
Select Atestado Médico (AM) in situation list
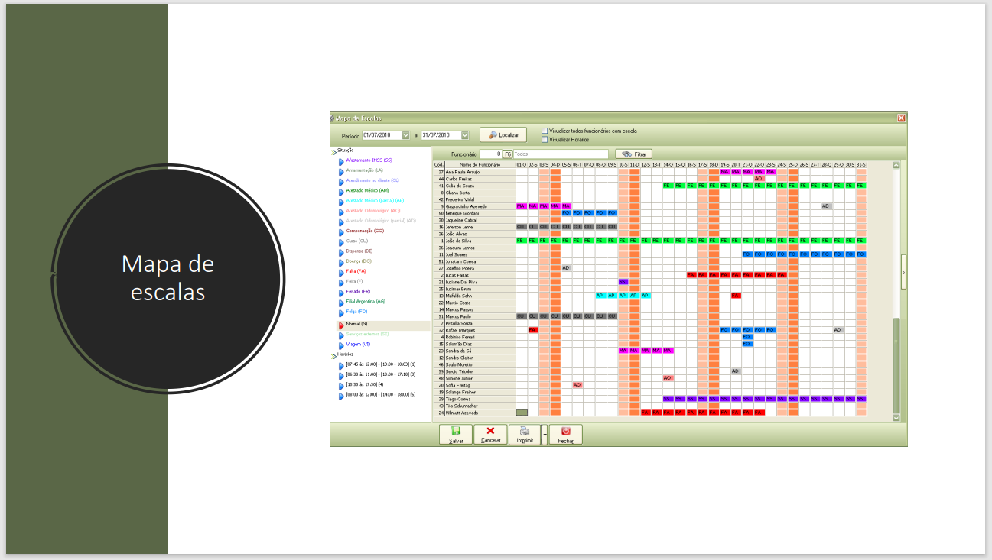367,191
